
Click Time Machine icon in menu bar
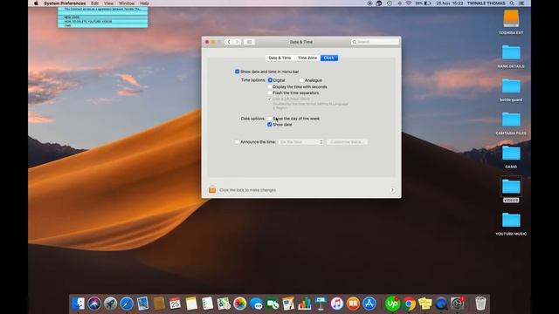pos(390,3)
